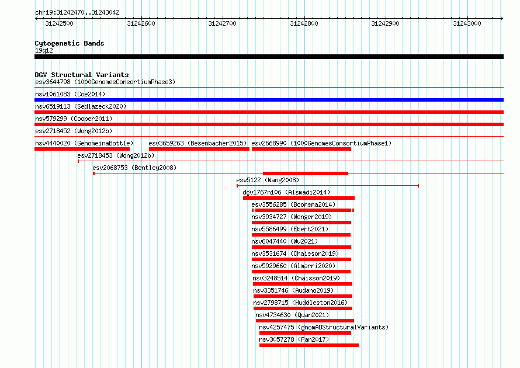520x368 pixels.
Task: Click the nsv4257475 gnomADStructuralVariants label
Action: click(x=324, y=327)
